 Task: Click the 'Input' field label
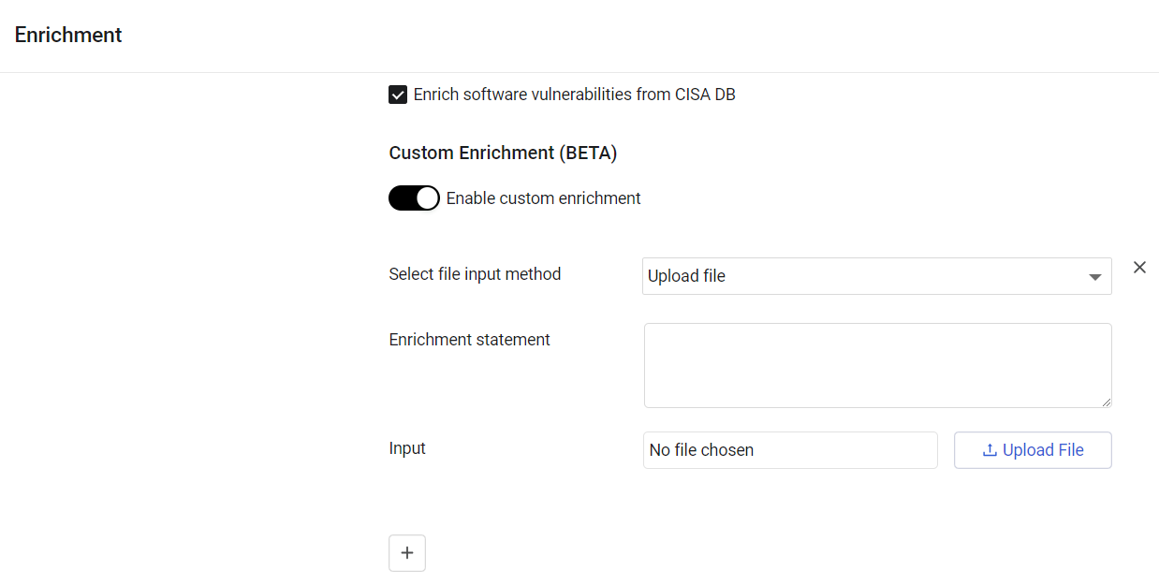[x=407, y=448]
